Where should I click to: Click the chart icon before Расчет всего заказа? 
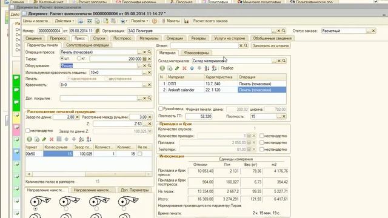click(186, 21)
